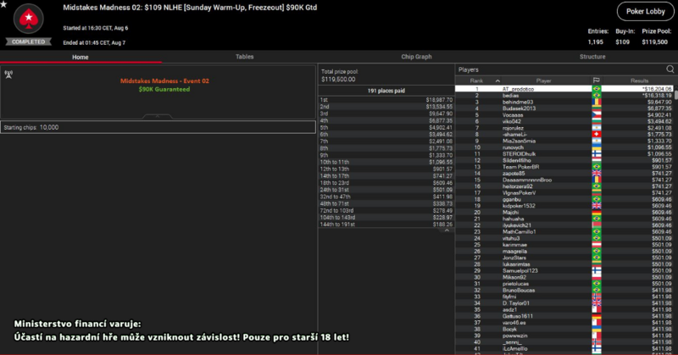Screen dimensions: 678x355
Task: Open the Structure tab
Action: point(592,57)
